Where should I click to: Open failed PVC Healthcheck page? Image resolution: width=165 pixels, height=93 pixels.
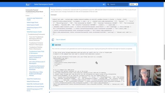coord(34,79)
